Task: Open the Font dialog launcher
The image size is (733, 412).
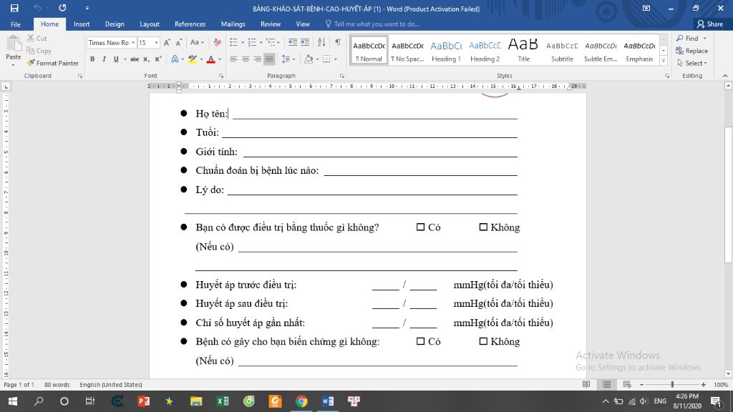Action: pyautogui.click(x=221, y=76)
